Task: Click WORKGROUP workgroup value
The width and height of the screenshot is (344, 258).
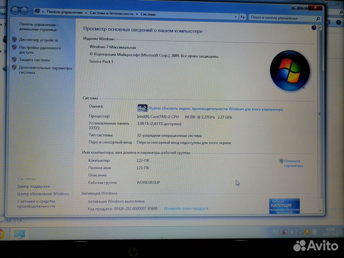Action: pyautogui.click(x=148, y=183)
